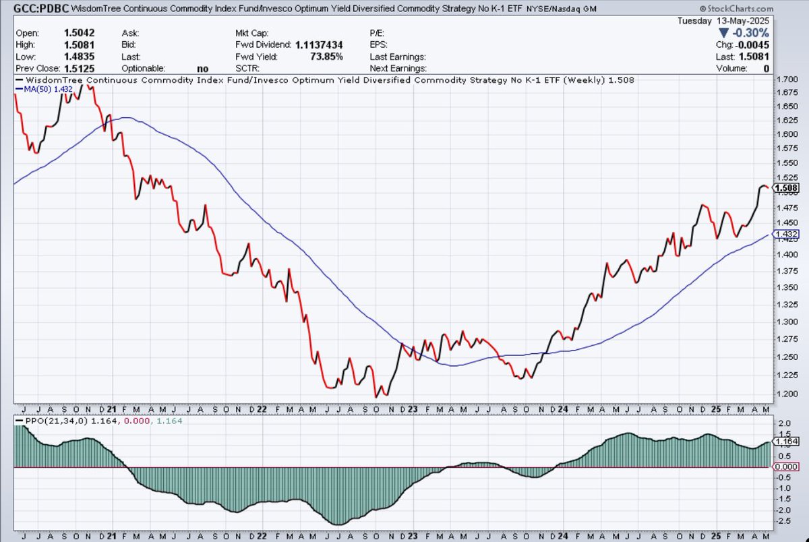
Task: Click the 1.400 price axis label
Action: coord(786,255)
